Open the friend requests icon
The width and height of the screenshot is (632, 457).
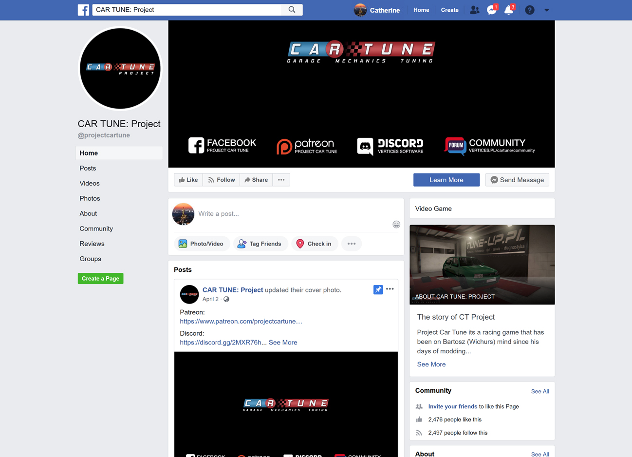[474, 10]
